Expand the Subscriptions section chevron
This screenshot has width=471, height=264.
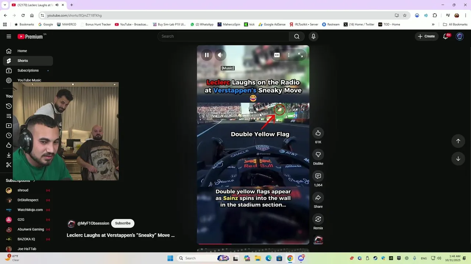[x=34, y=180]
